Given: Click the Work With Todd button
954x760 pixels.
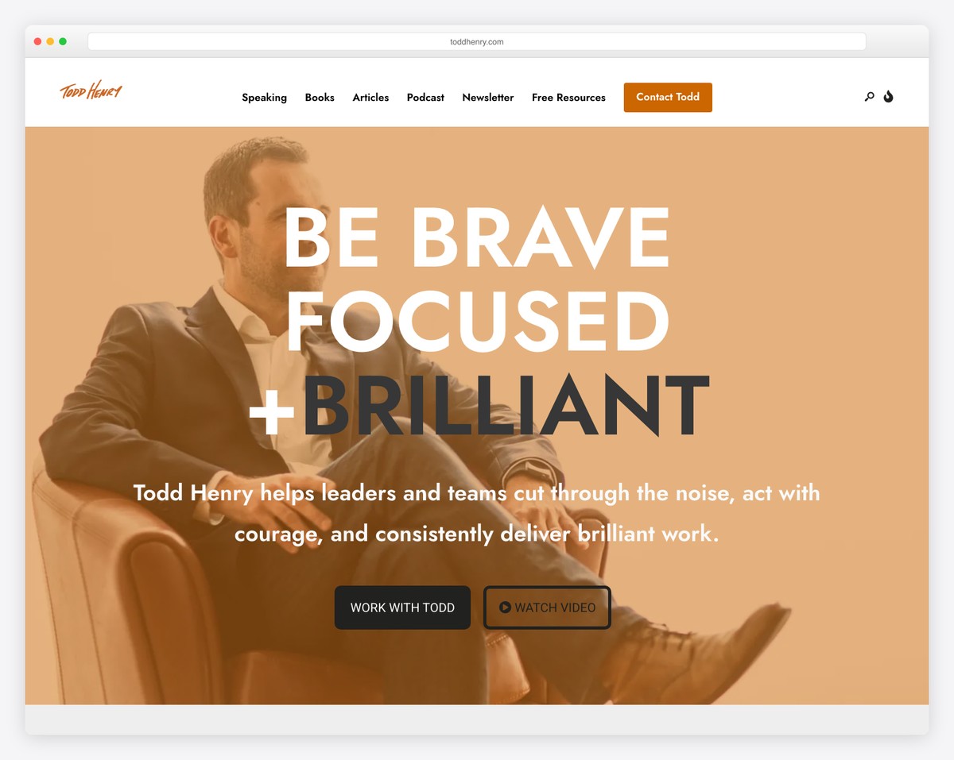Looking at the screenshot, I should coord(402,608).
